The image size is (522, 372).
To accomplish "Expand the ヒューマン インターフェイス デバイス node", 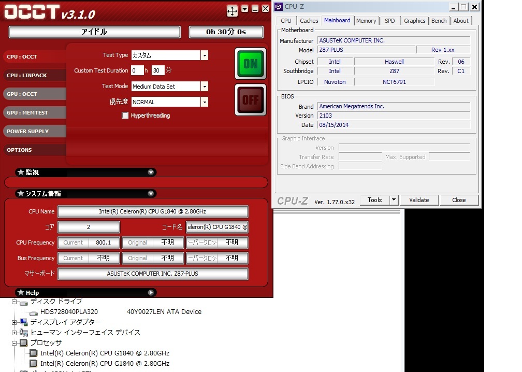I will coord(14,333).
